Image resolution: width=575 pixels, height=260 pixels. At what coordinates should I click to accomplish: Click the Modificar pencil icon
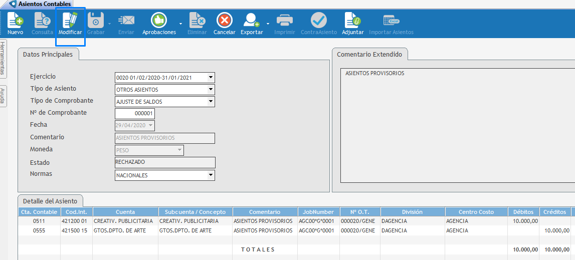pyautogui.click(x=70, y=21)
